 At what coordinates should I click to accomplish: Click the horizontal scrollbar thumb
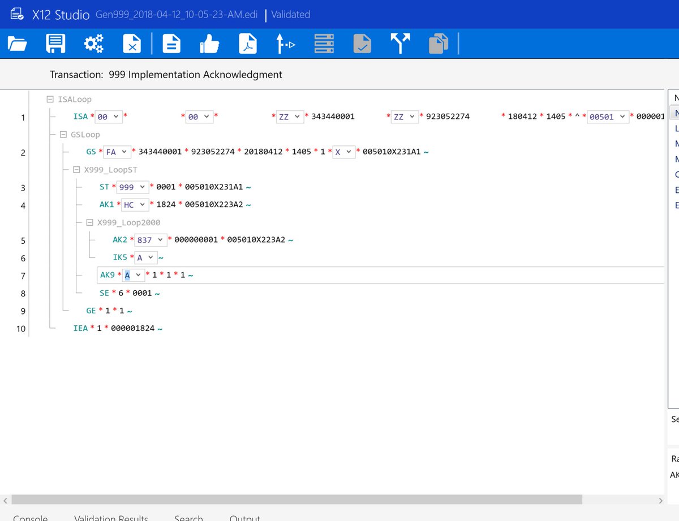[x=296, y=500]
